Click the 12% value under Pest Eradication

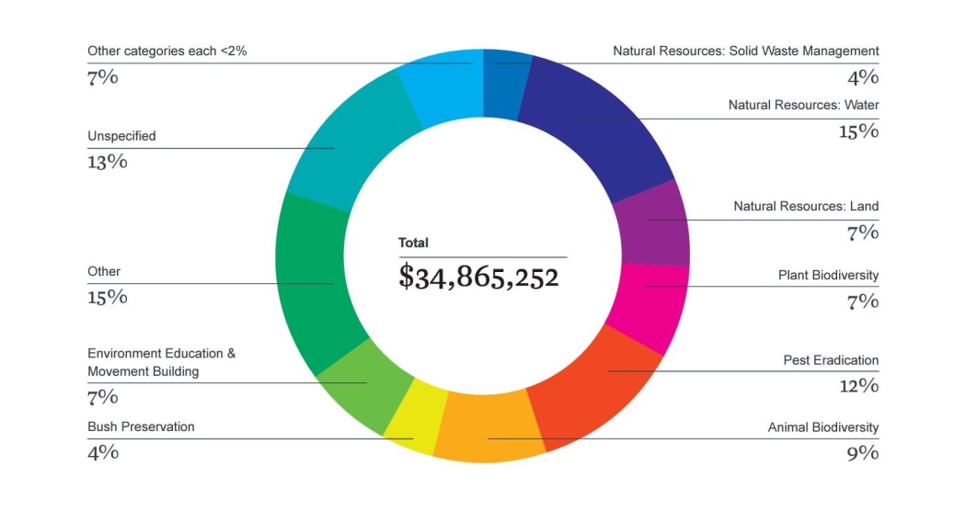(x=858, y=386)
